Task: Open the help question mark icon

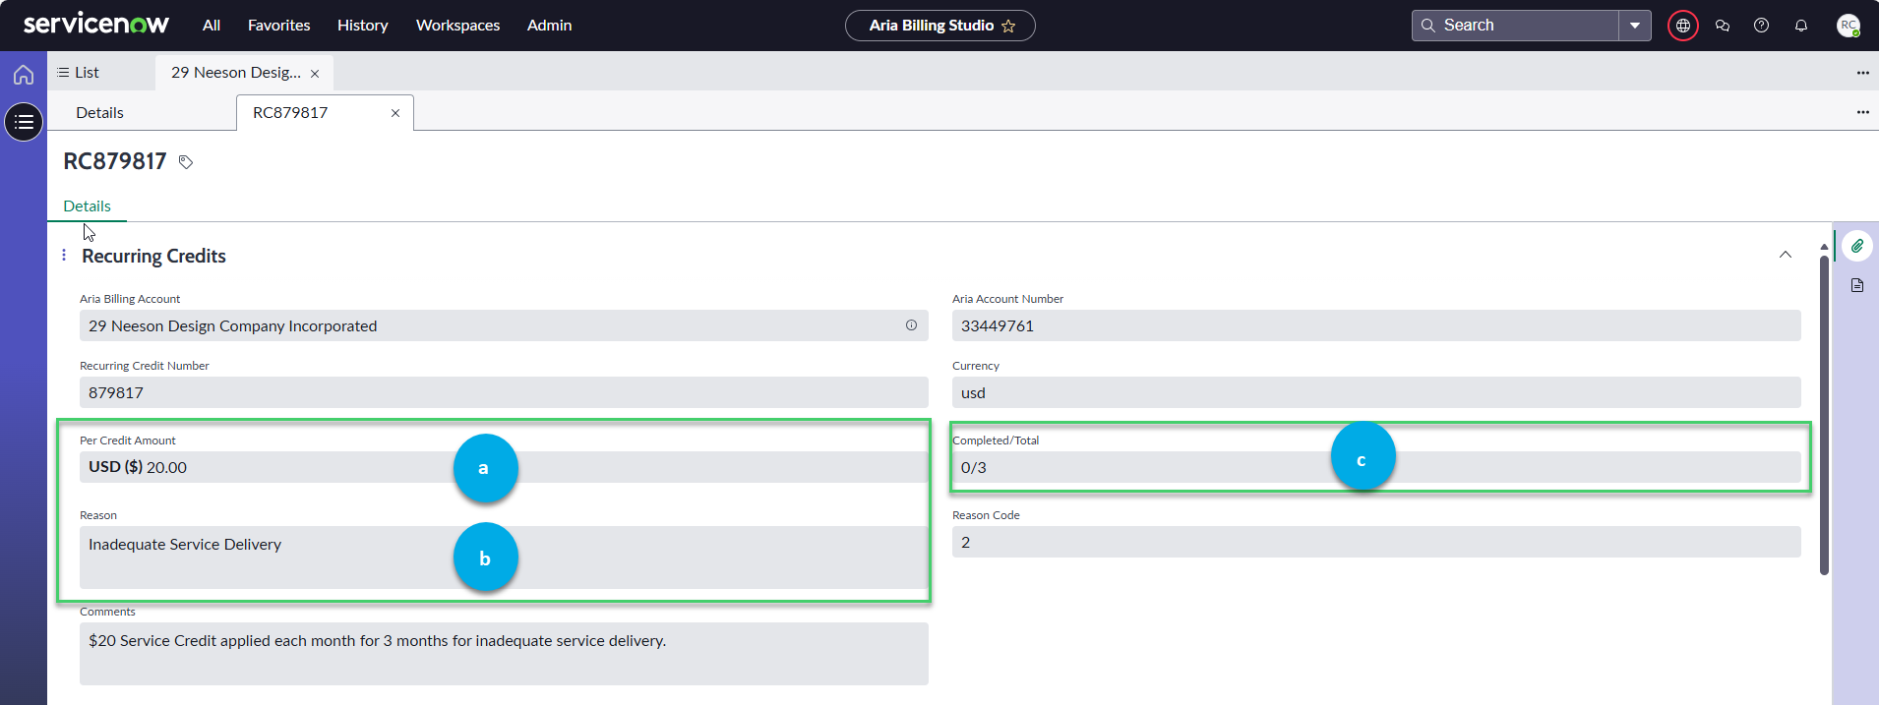Action: point(1762,26)
